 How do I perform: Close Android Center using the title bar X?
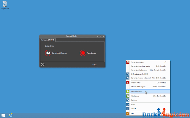point(103,36)
